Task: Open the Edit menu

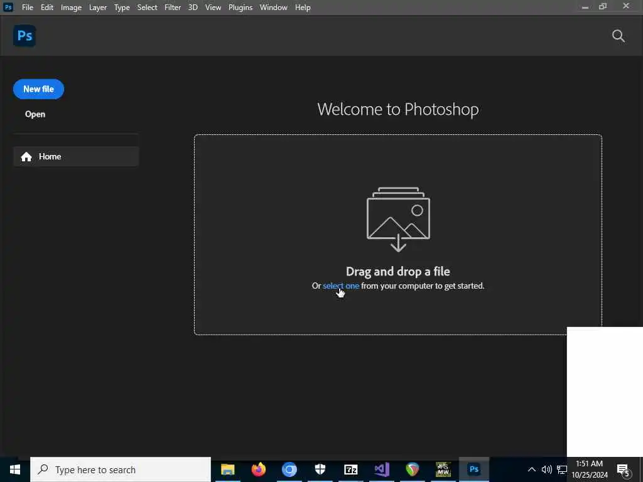Action: pos(47,8)
